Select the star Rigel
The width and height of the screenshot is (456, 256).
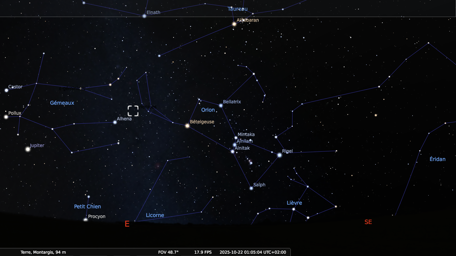coord(279,155)
